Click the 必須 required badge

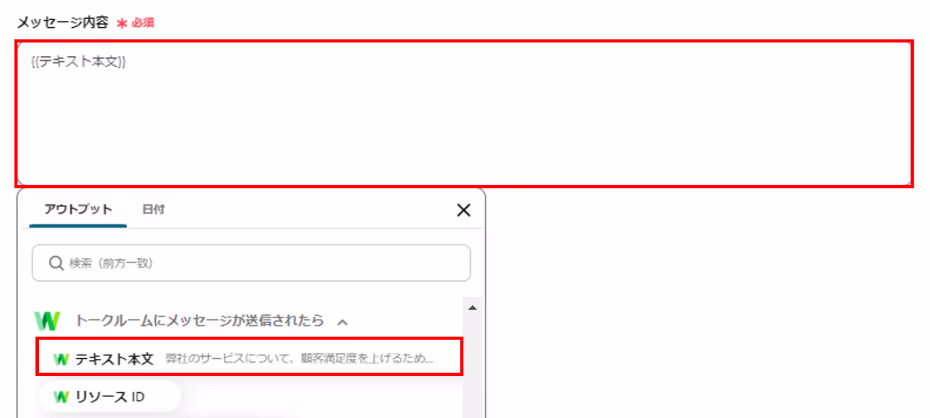[x=143, y=23]
